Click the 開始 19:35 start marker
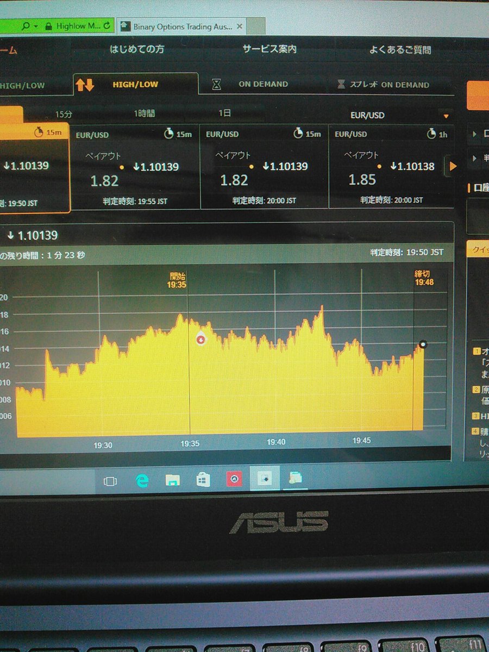 (x=177, y=280)
